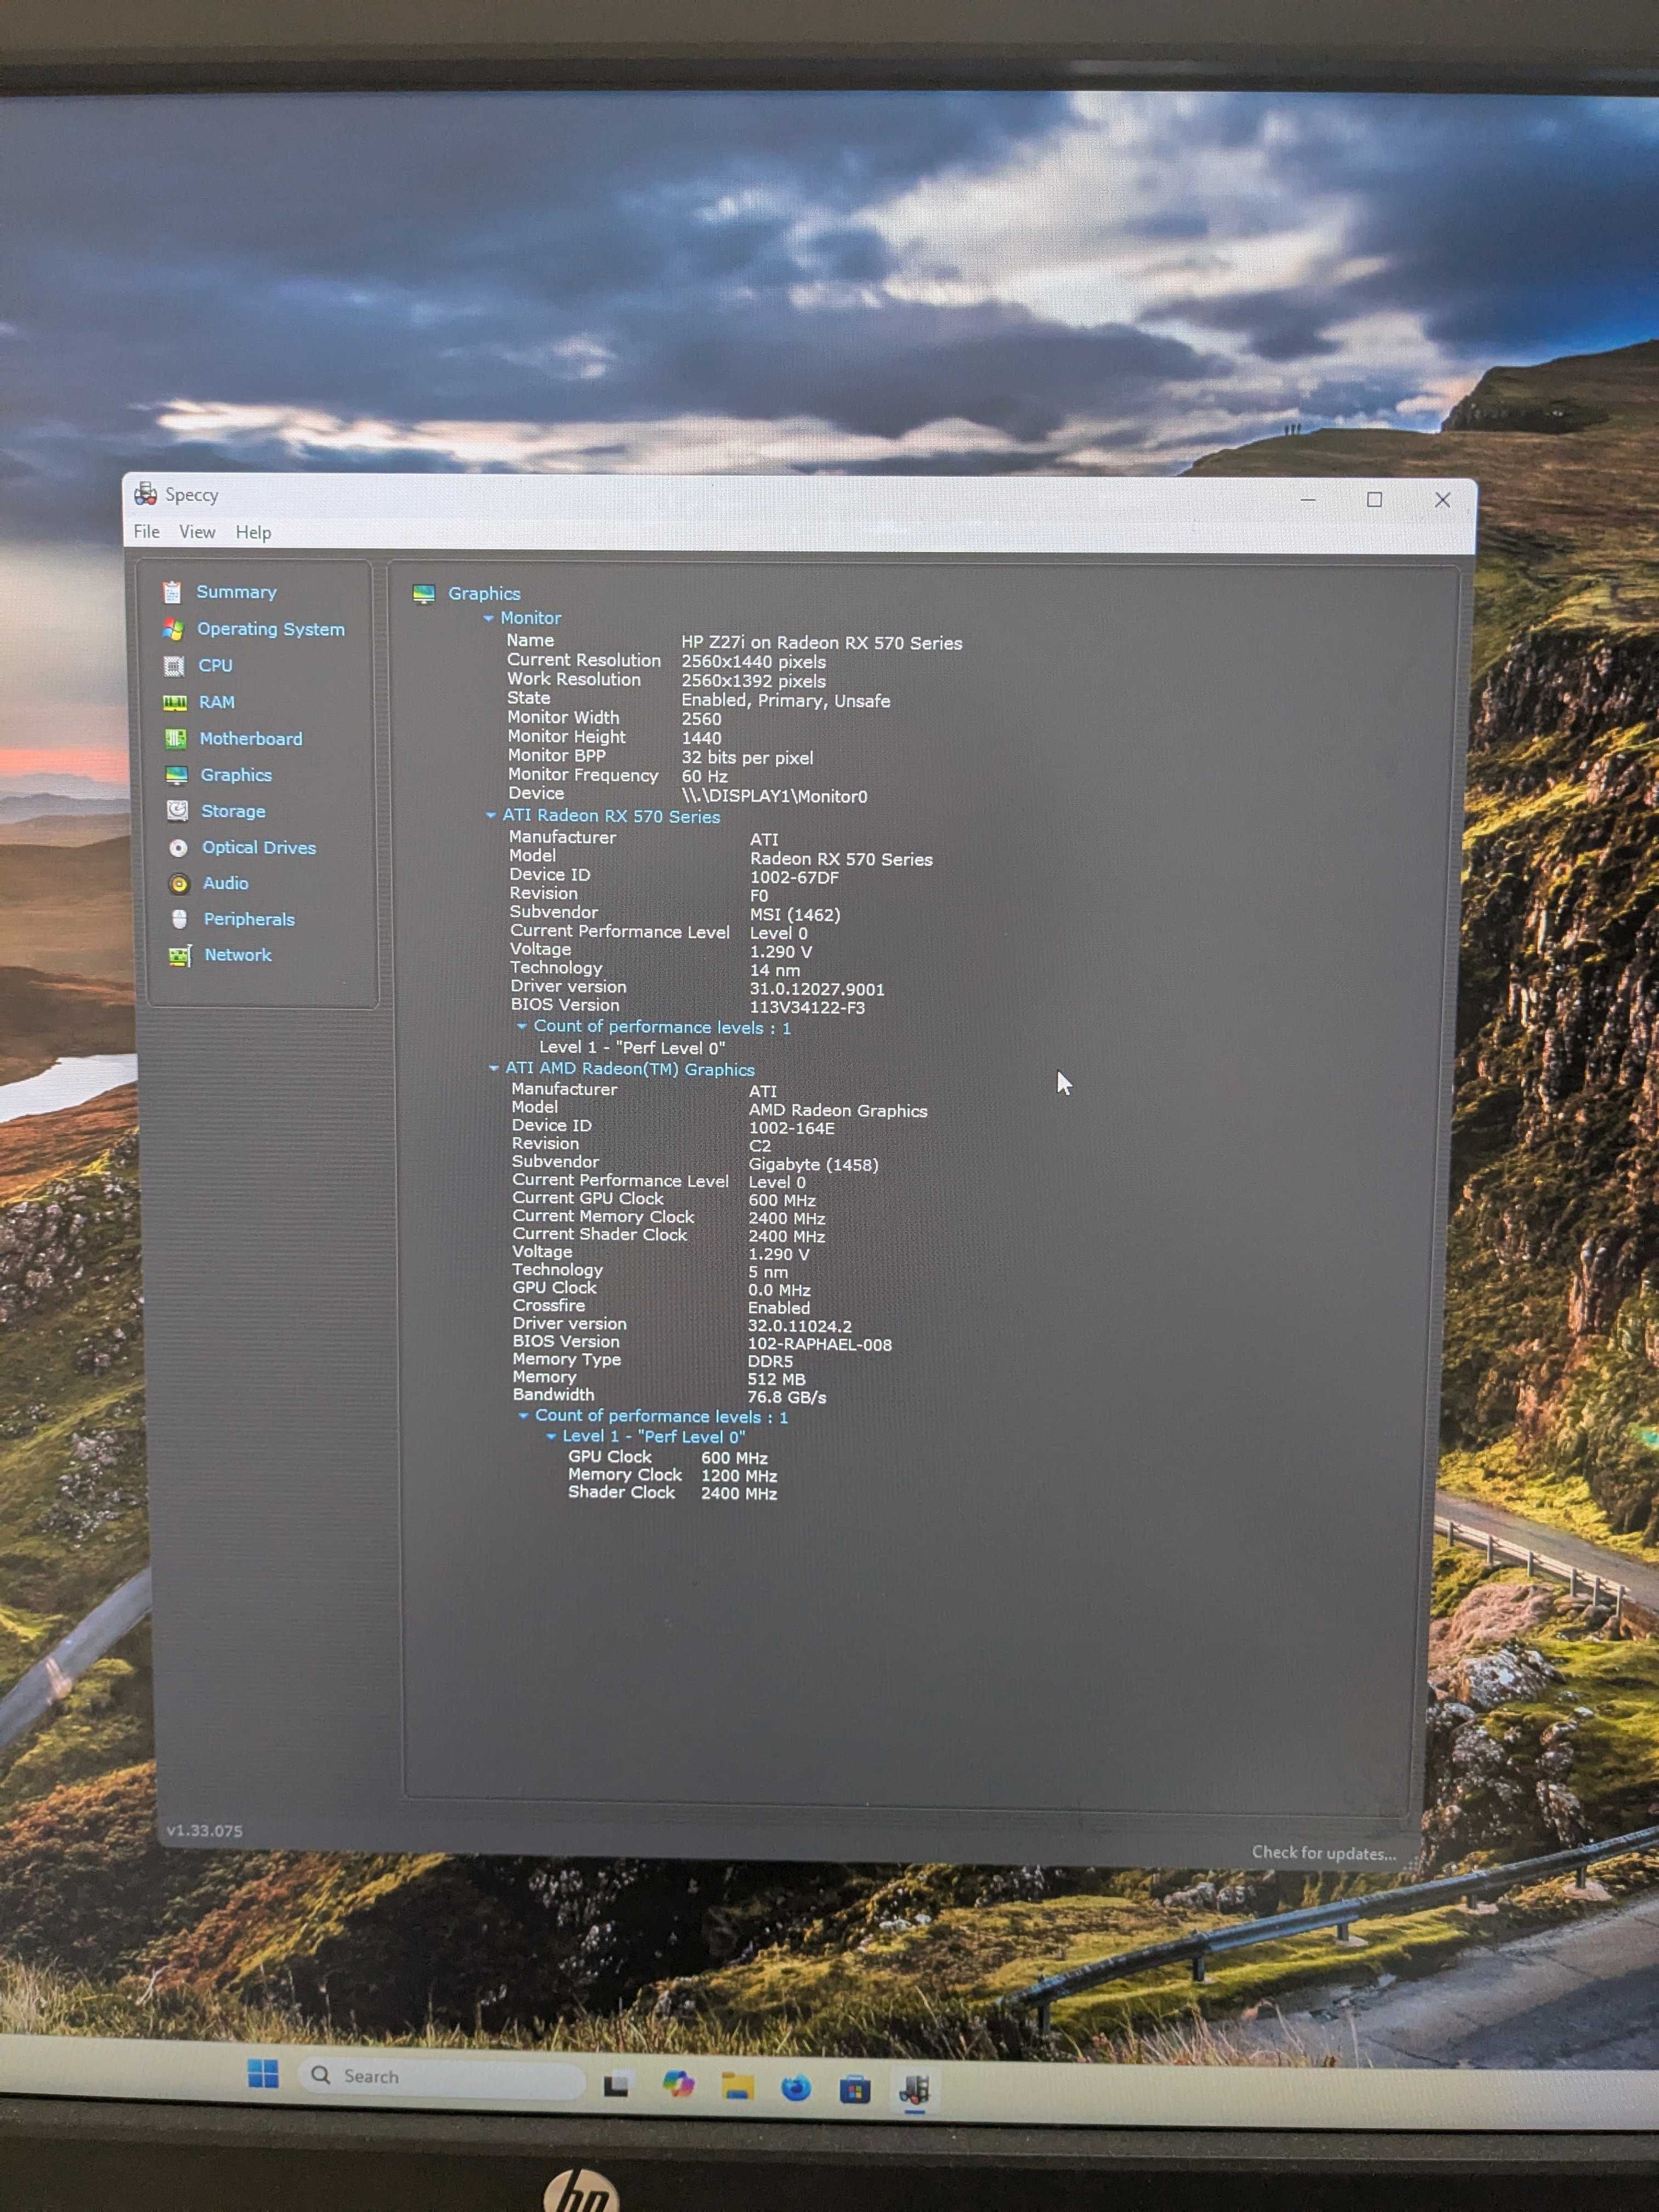Open Microsoft Store from the taskbar
The image size is (1659, 2212).
pyautogui.click(x=855, y=2090)
